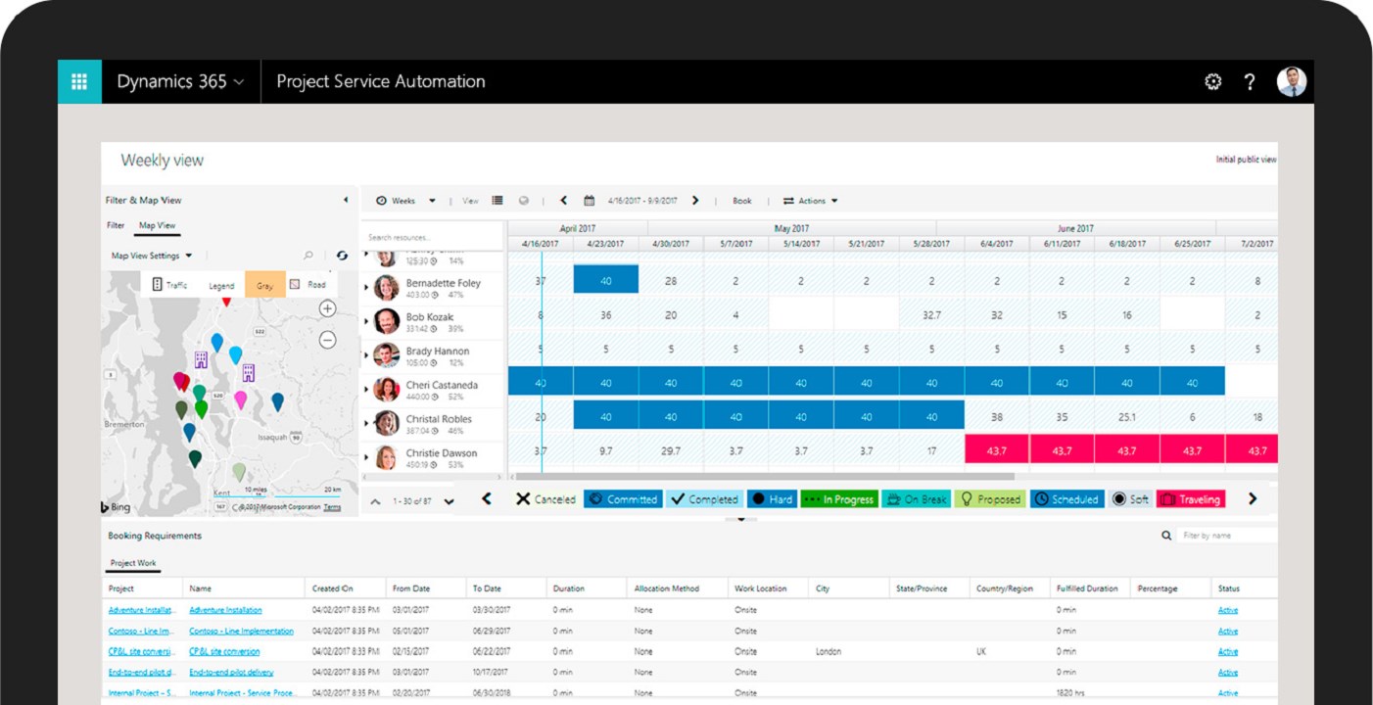The height and width of the screenshot is (705, 1373).
Task: Click the Filter by name field
Action: pyautogui.click(x=1229, y=536)
